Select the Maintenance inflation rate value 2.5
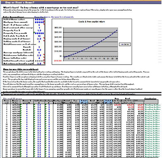Screen dimensions: 162x158 pyautogui.click(x=39, y=55)
